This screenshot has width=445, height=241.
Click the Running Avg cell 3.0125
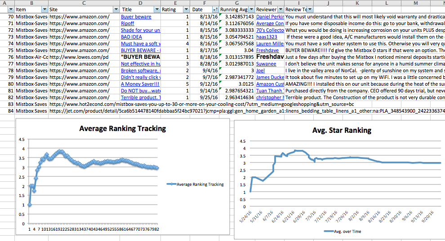(x=237, y=84)
